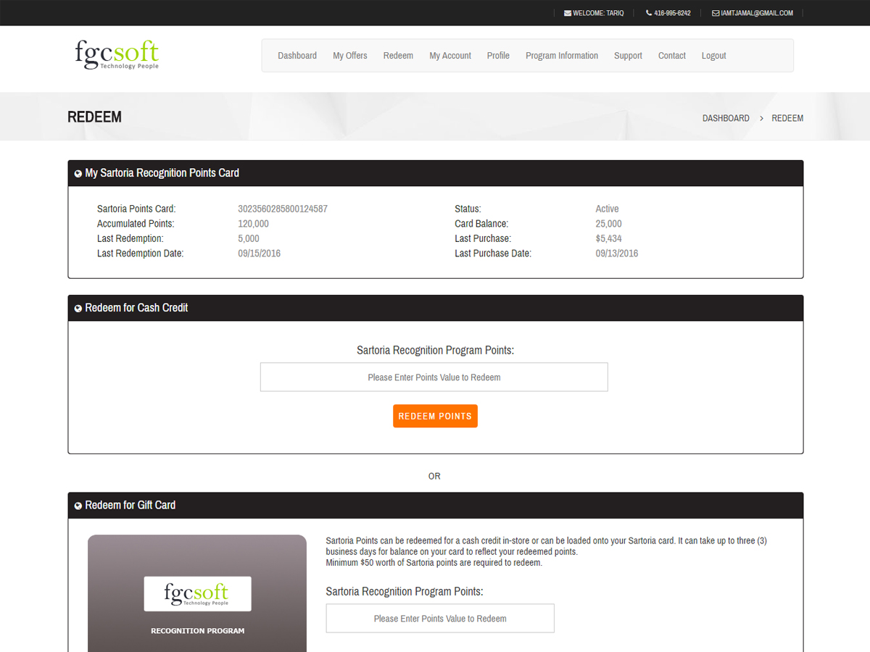Click the Dashboard breadcrumb link
The height and width of the screenshot is (652, 870).
[726, 118]
